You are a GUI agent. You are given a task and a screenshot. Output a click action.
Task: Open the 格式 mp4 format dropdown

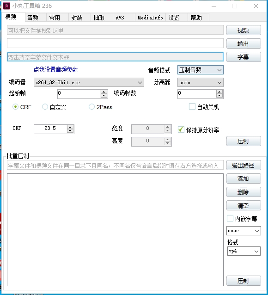(244, 251)
